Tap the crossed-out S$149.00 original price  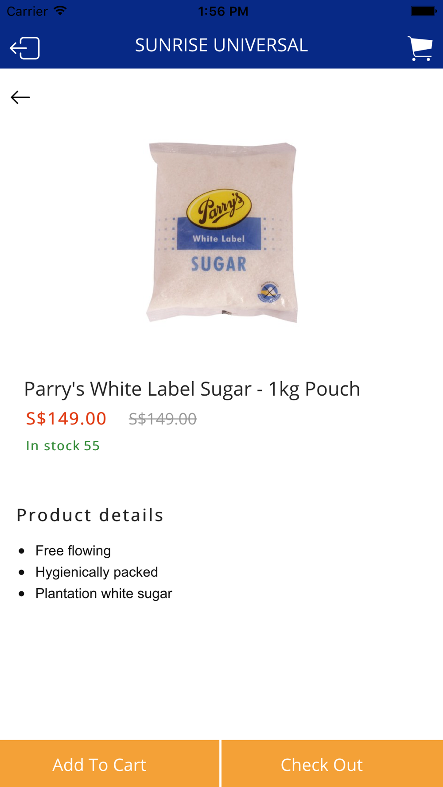[163, 419]
